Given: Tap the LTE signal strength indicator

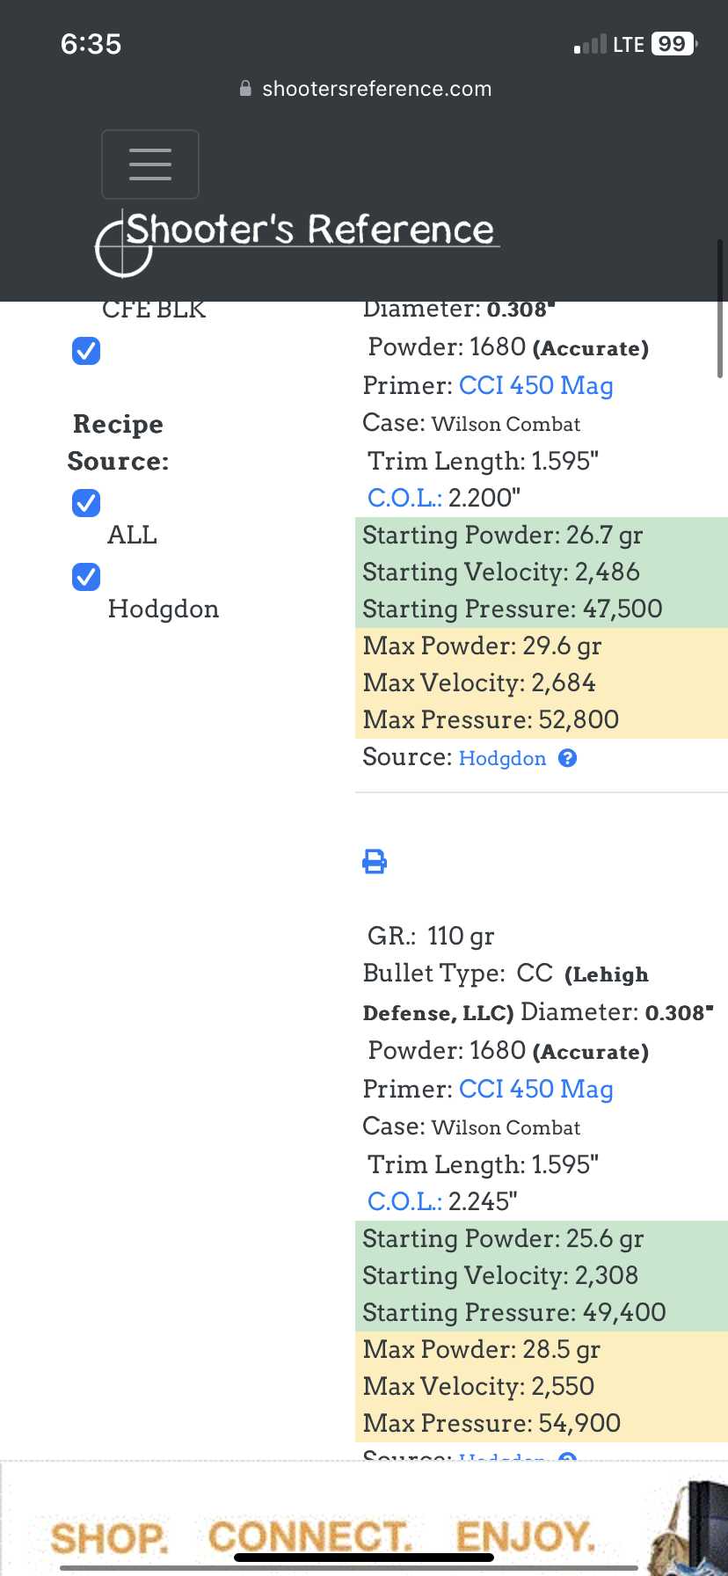Looking at the screenshot, I should click(590, 45).
